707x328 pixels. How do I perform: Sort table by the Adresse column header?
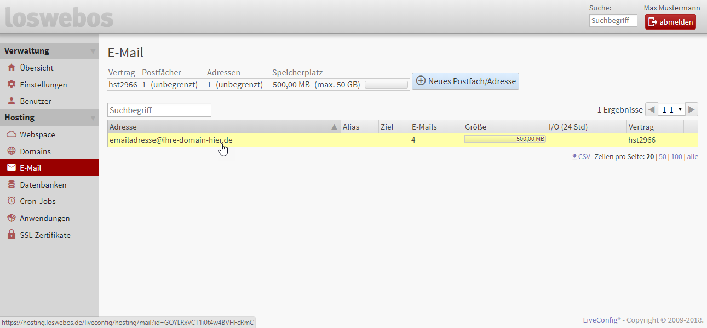219,127
